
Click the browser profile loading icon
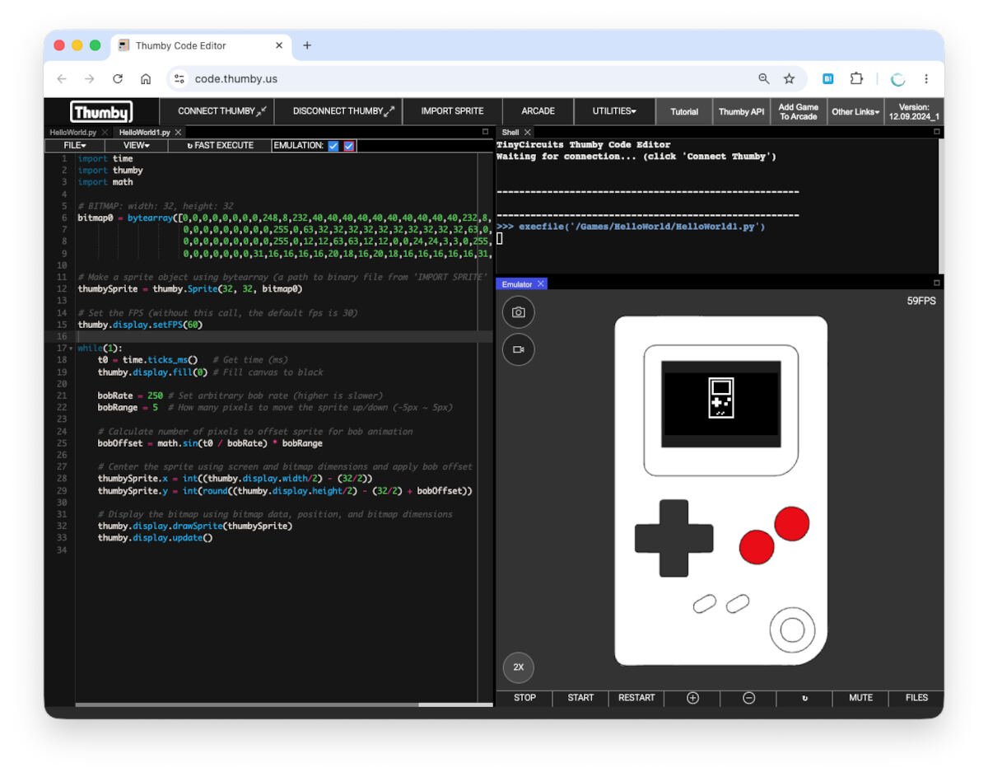tap(898, 79)
